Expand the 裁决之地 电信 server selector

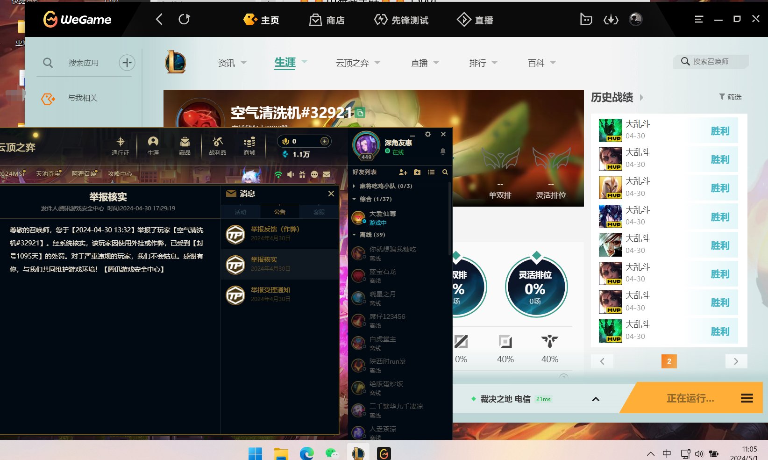coord(596,399)
